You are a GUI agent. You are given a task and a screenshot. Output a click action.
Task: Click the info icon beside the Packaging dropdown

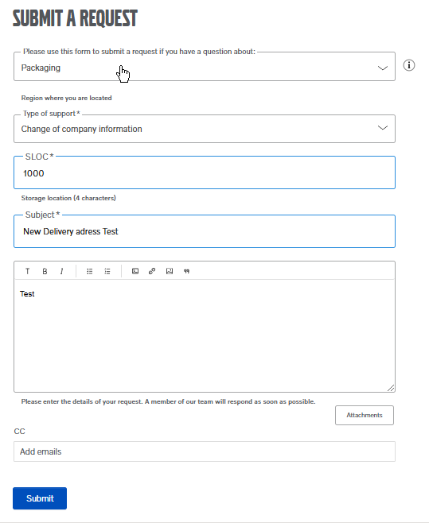coord(409,65)
